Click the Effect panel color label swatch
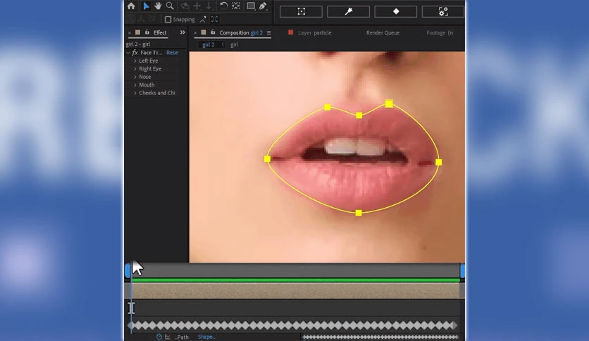 point(138,32)
